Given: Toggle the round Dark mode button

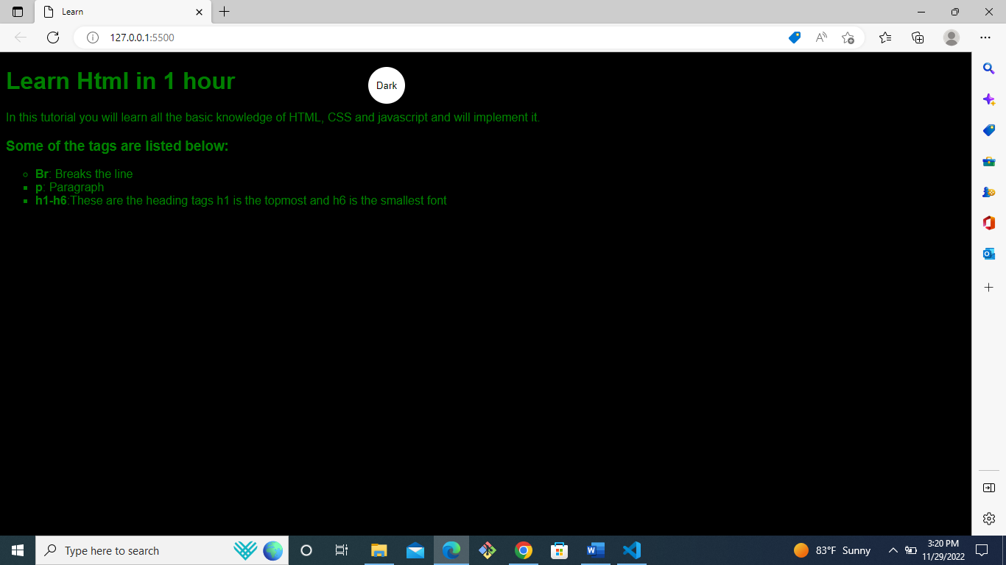Looking at the screenshot, I should click(x=387, y=85).
